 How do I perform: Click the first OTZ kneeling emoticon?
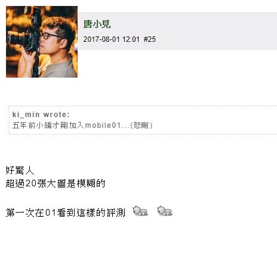140,211
